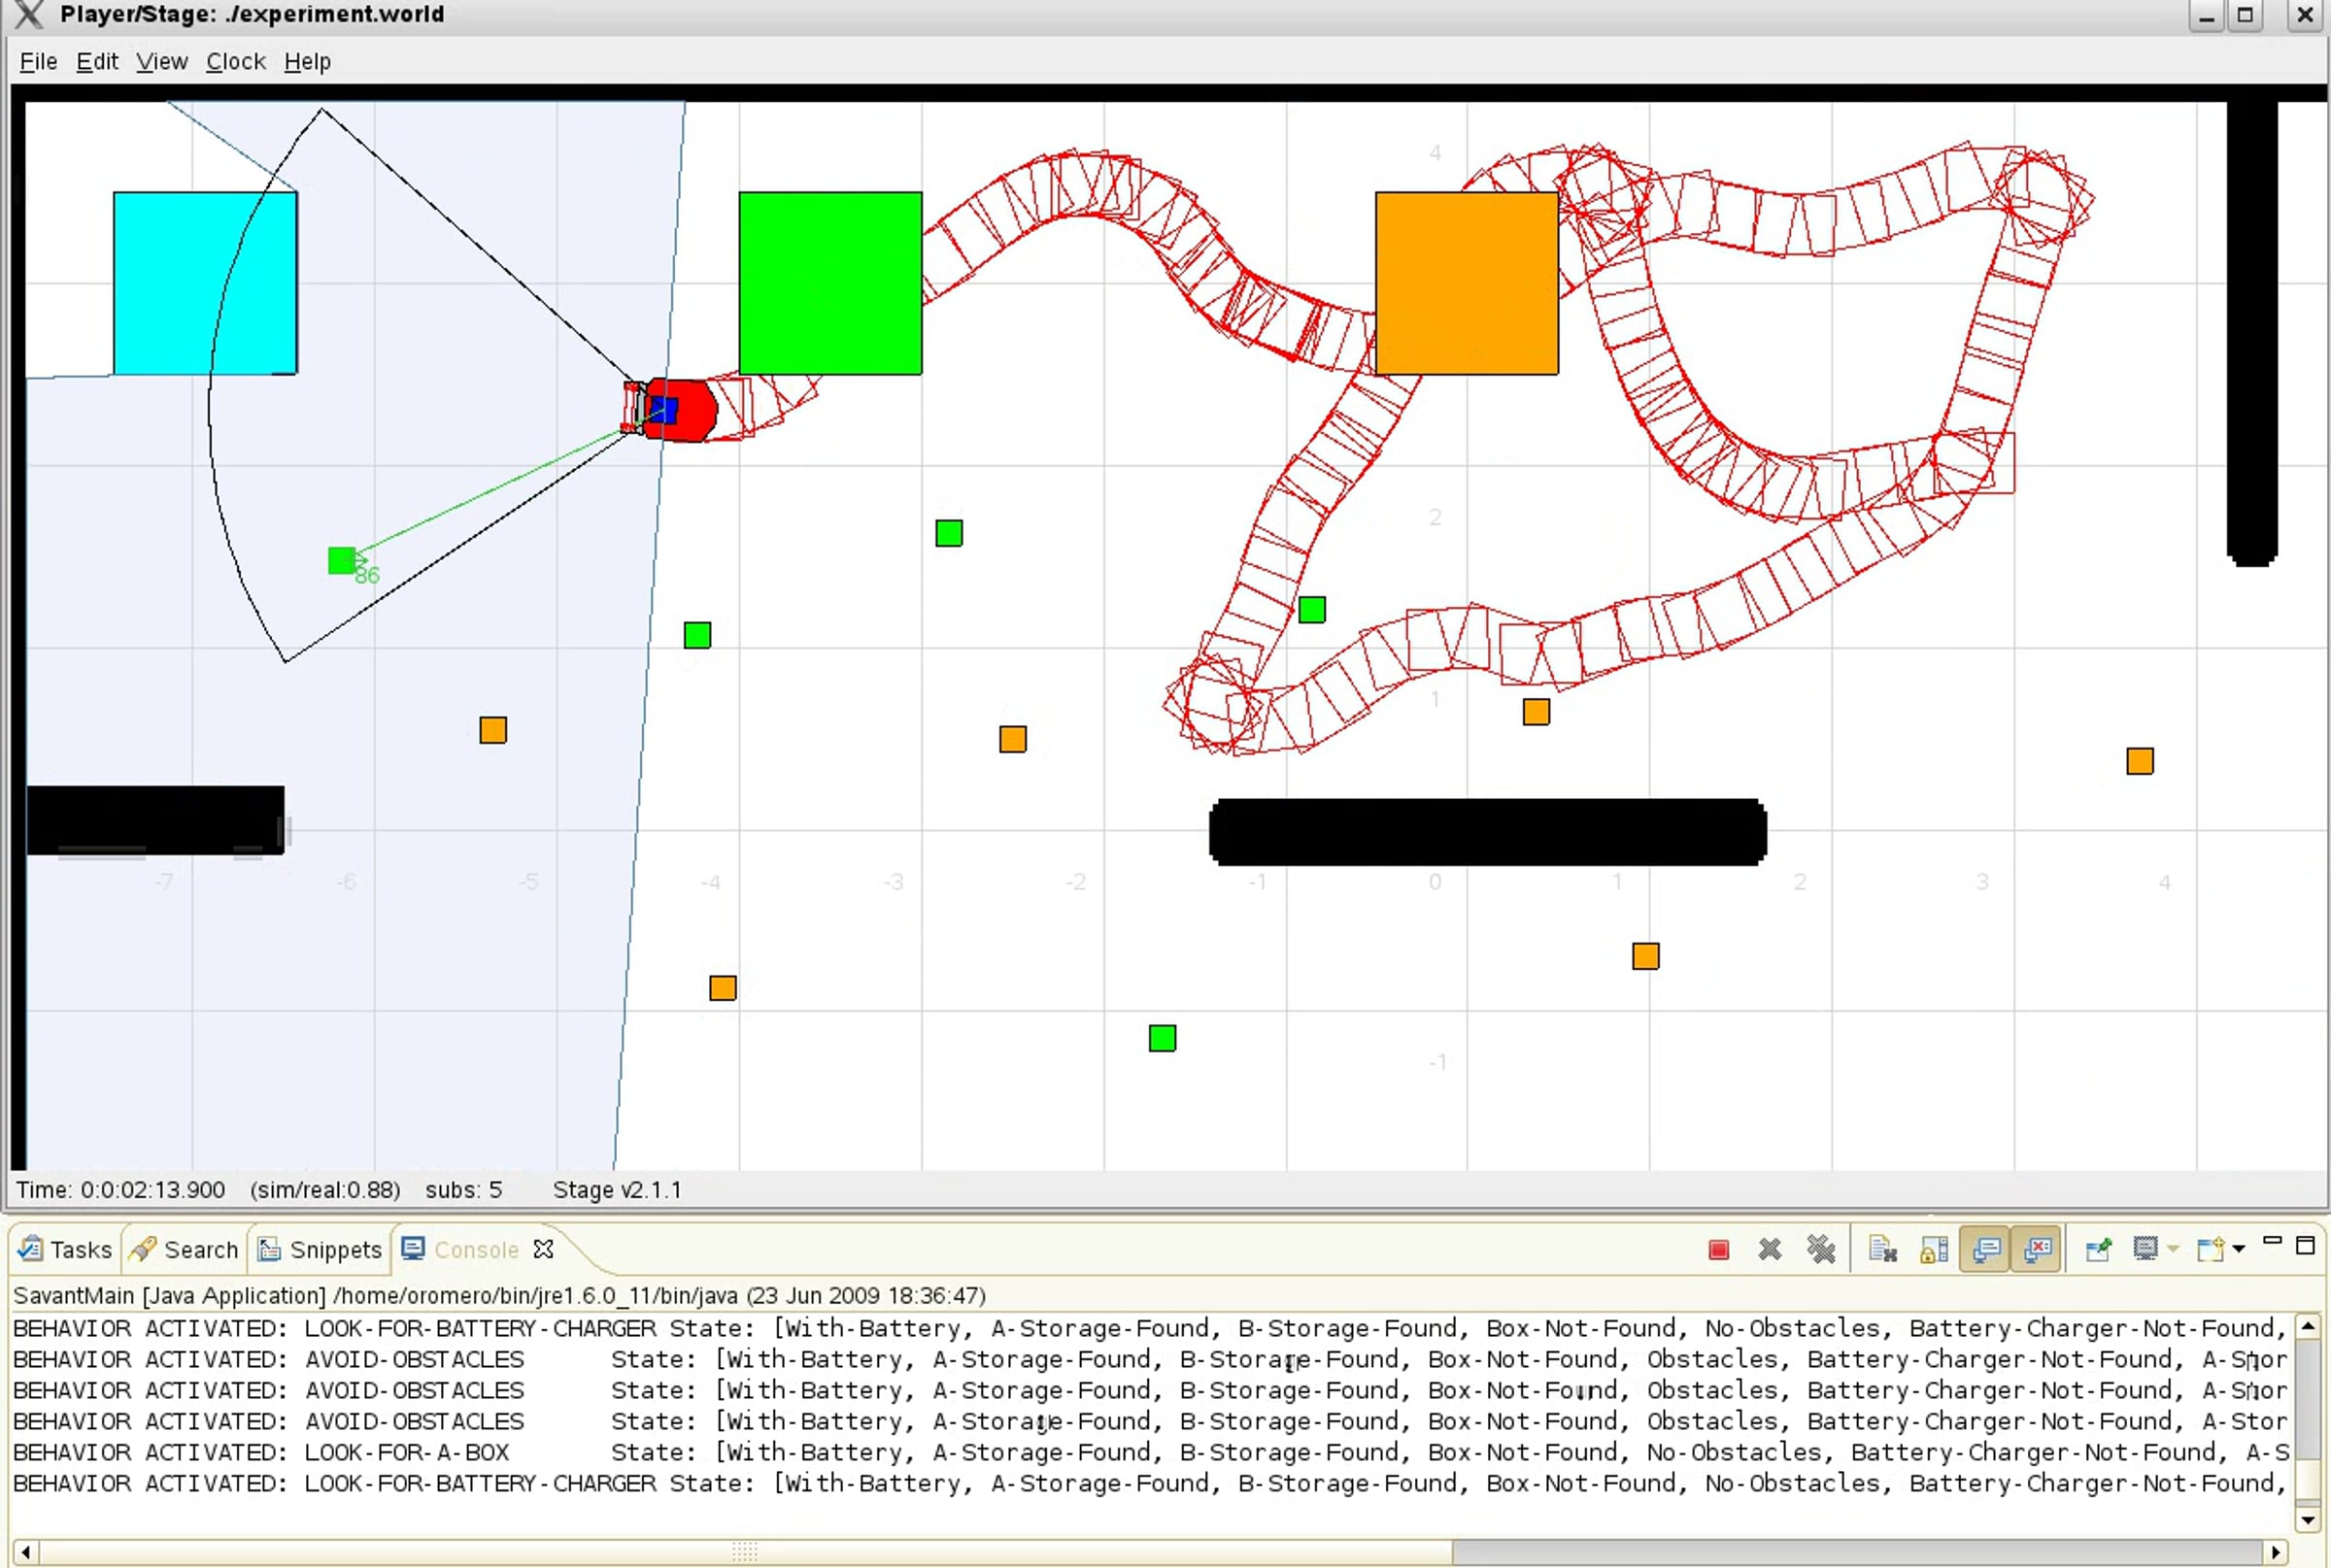Expand the Open Console dropdown arrow

2238,1250
